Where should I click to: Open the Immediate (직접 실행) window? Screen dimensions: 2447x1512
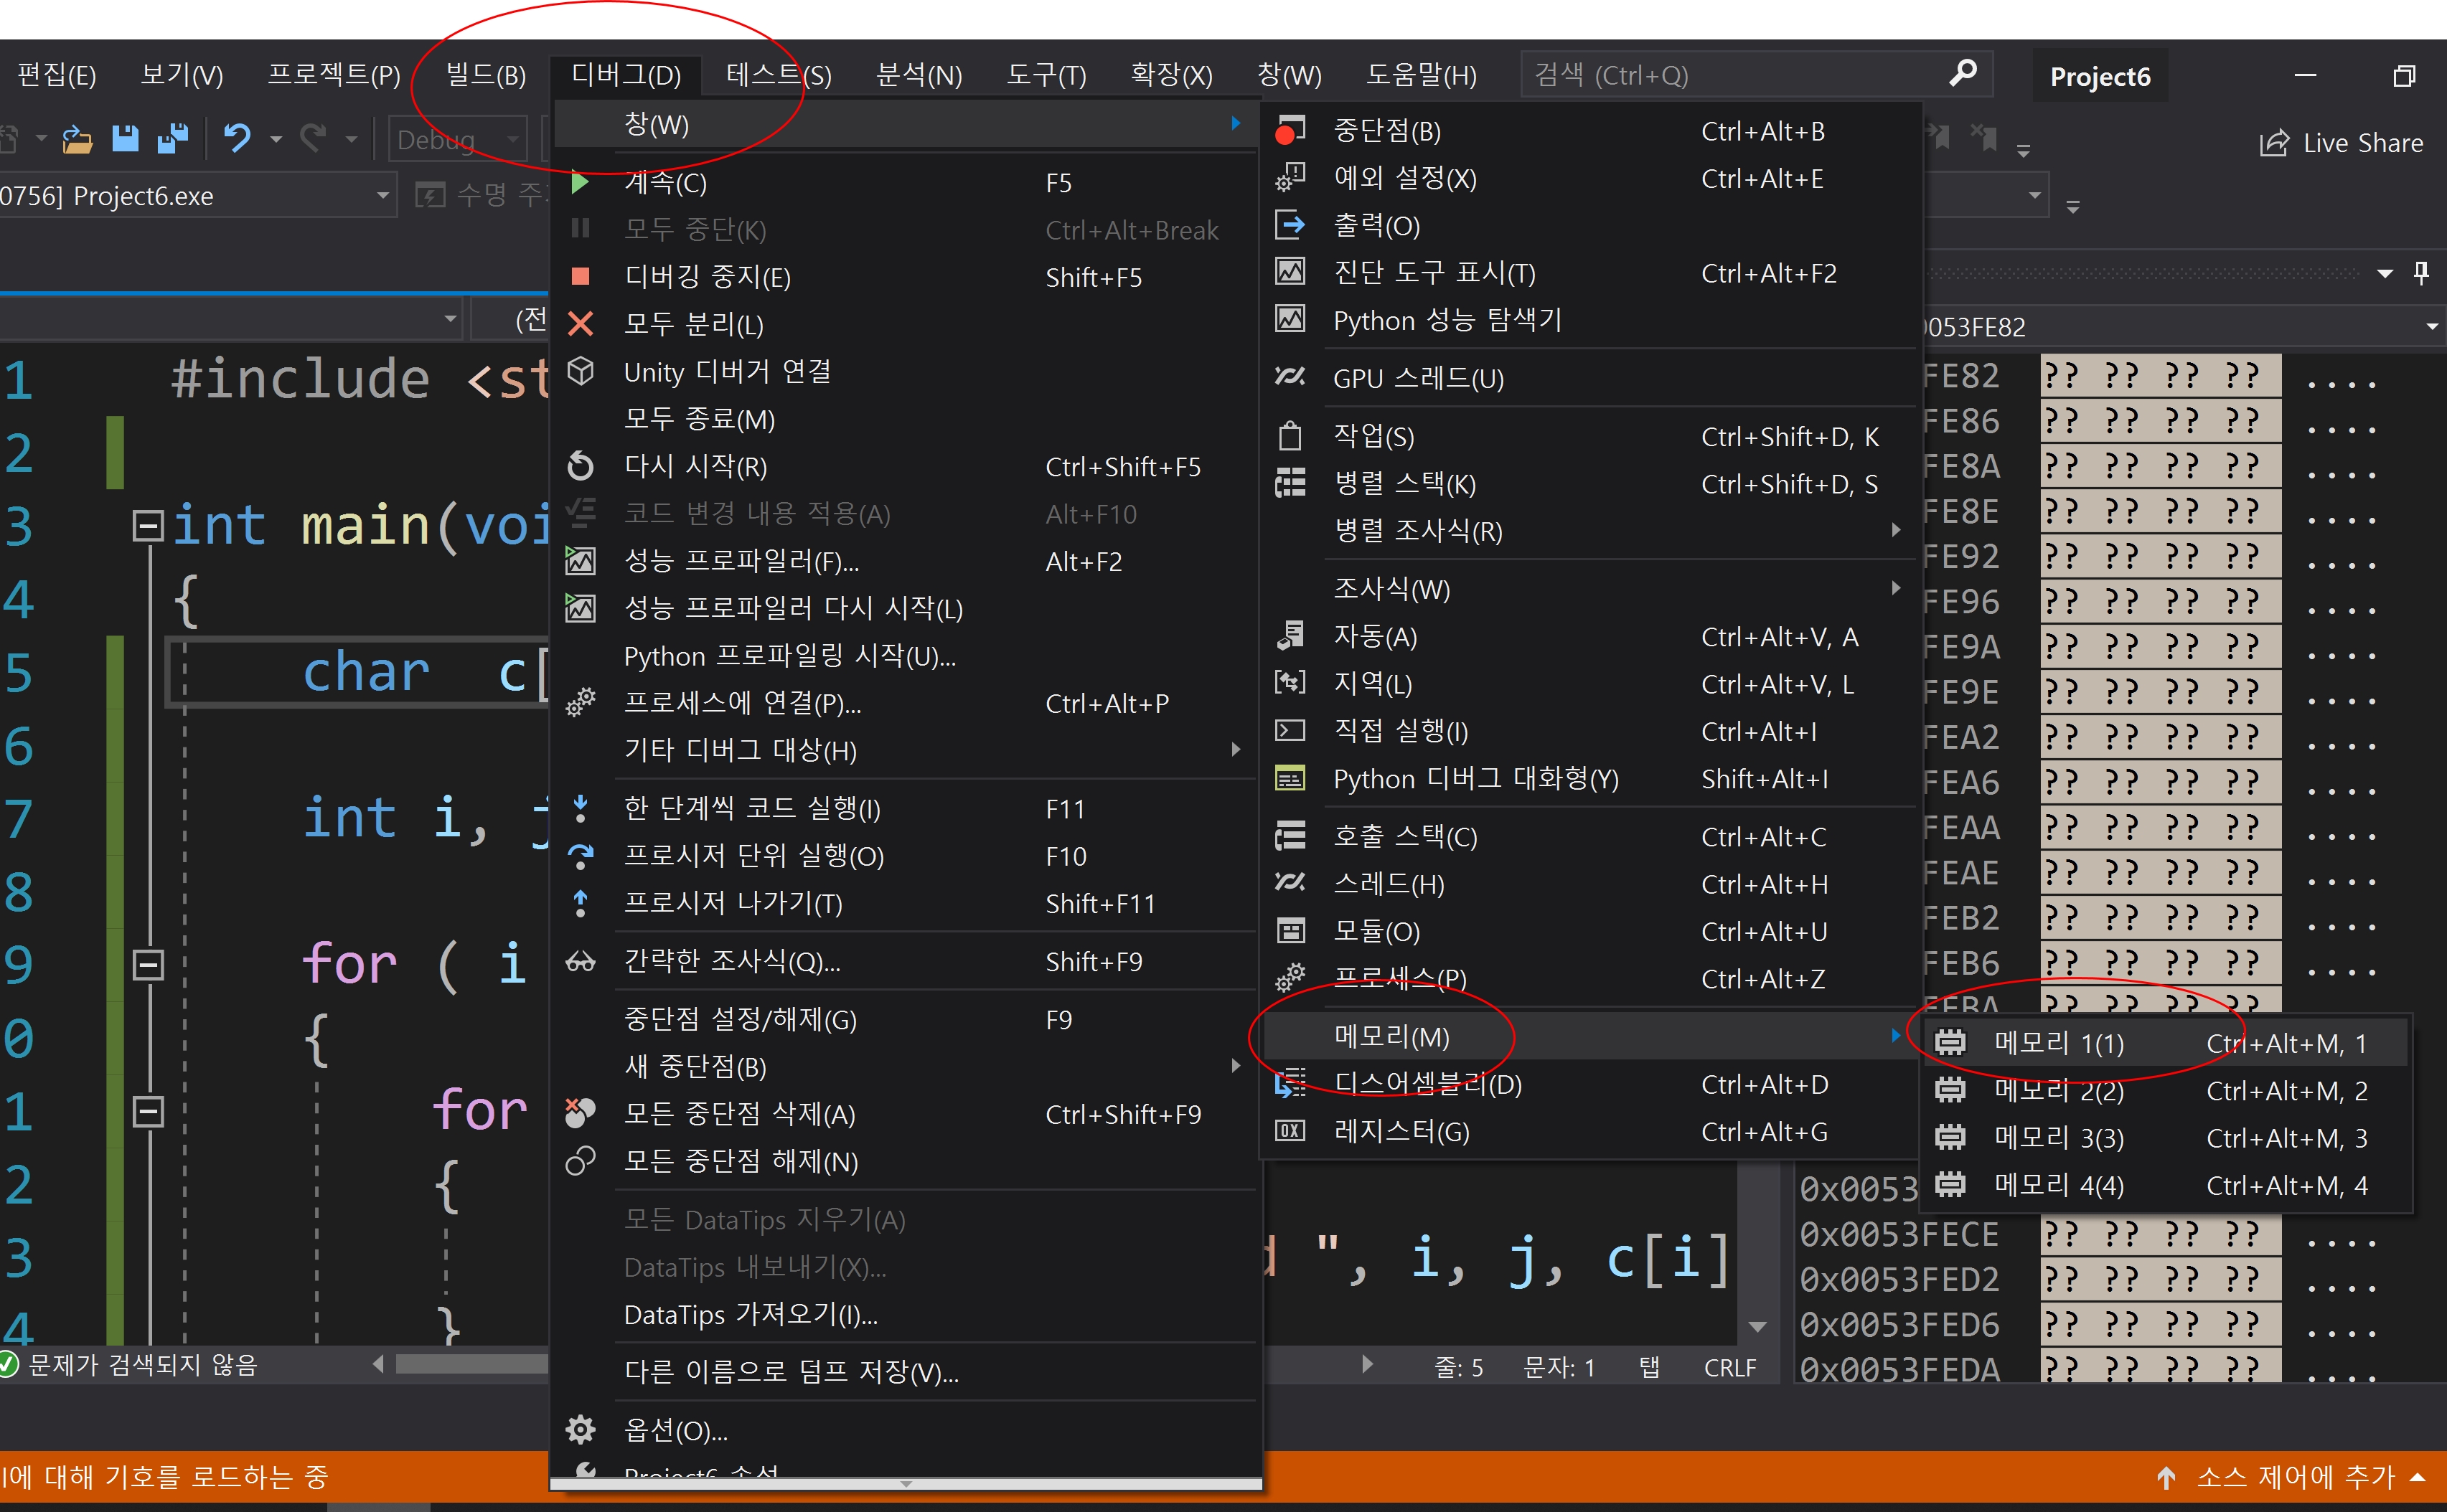pyautogui.click(x=1591, y=731)
